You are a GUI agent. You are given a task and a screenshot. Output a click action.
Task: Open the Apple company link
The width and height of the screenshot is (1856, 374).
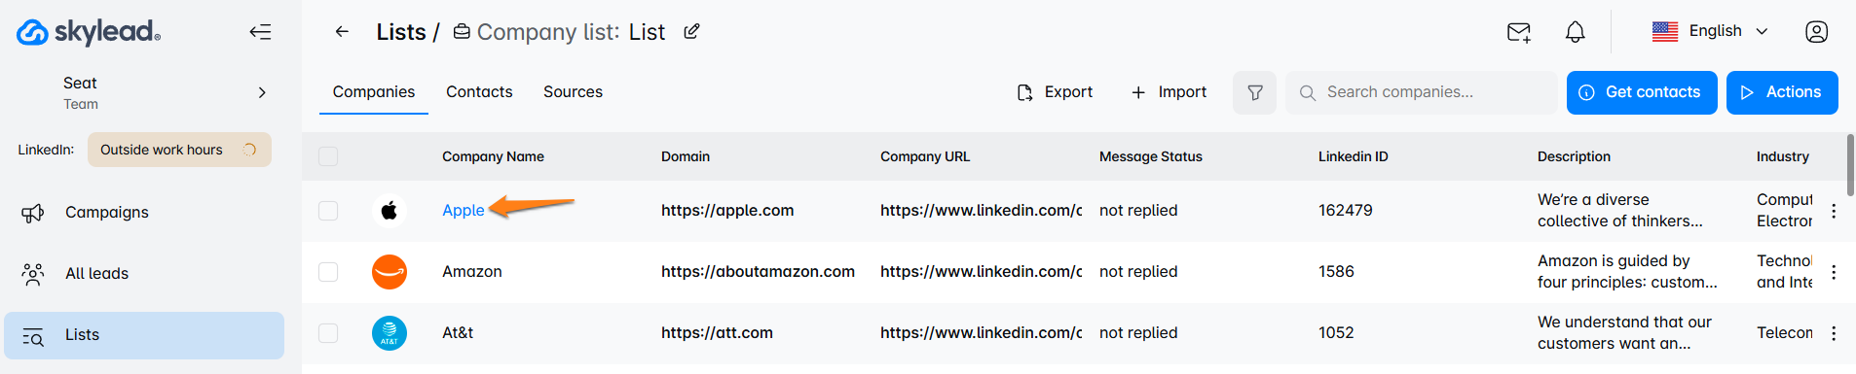coord(464,211)
